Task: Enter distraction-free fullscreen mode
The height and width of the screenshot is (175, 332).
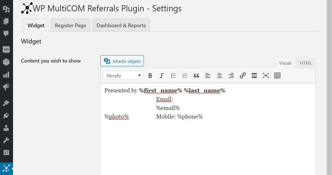Action: (x=266, y=76)
